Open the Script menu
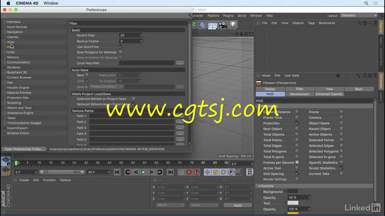Image resolution: width=385 pixels, height=216 pixels. pyautogui.click(x=242, y=16)
